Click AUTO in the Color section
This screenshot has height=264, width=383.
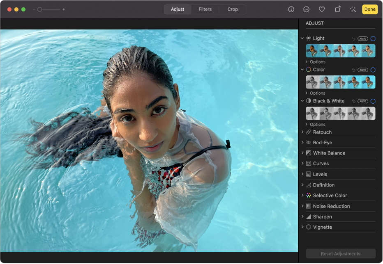point(362,70)
